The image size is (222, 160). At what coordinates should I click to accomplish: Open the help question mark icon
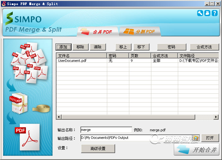click(215, 13)
